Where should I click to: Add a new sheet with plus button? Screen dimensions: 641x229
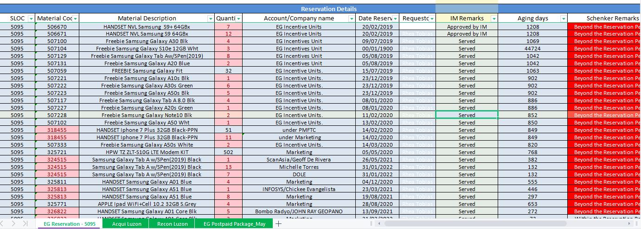coord(279,224)
